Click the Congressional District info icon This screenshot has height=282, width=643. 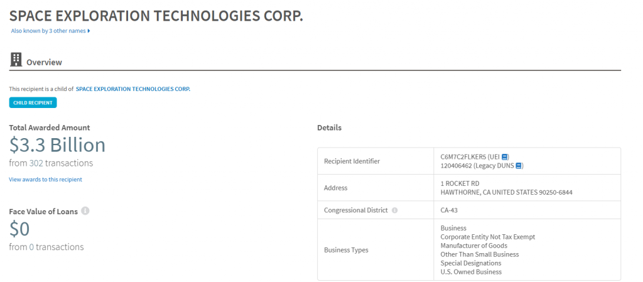(x=394, y=210)
